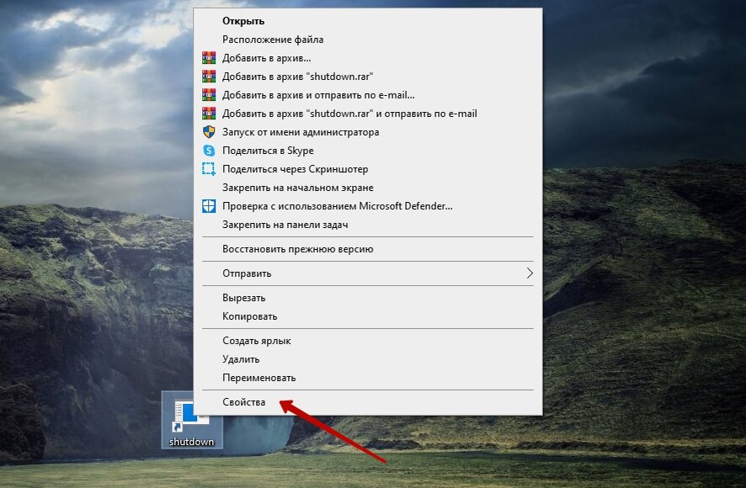The height and width of the screenshot is (488, 746).
Task: Select Удалить from the context menu
Action: pyautogui.click(x=367, y=359)
